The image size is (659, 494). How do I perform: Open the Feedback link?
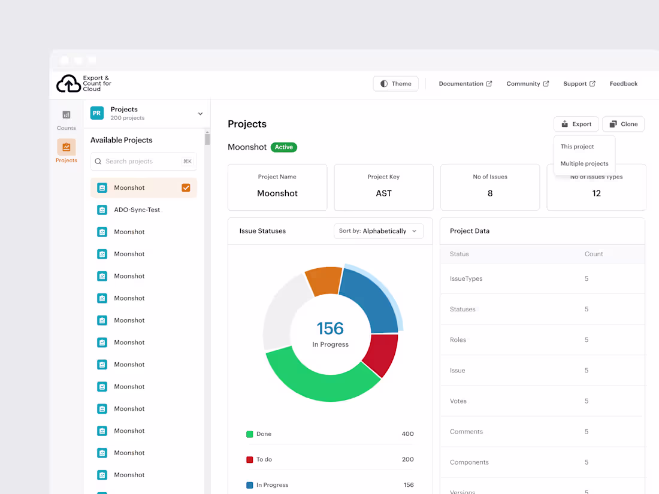tap(623, 83)
